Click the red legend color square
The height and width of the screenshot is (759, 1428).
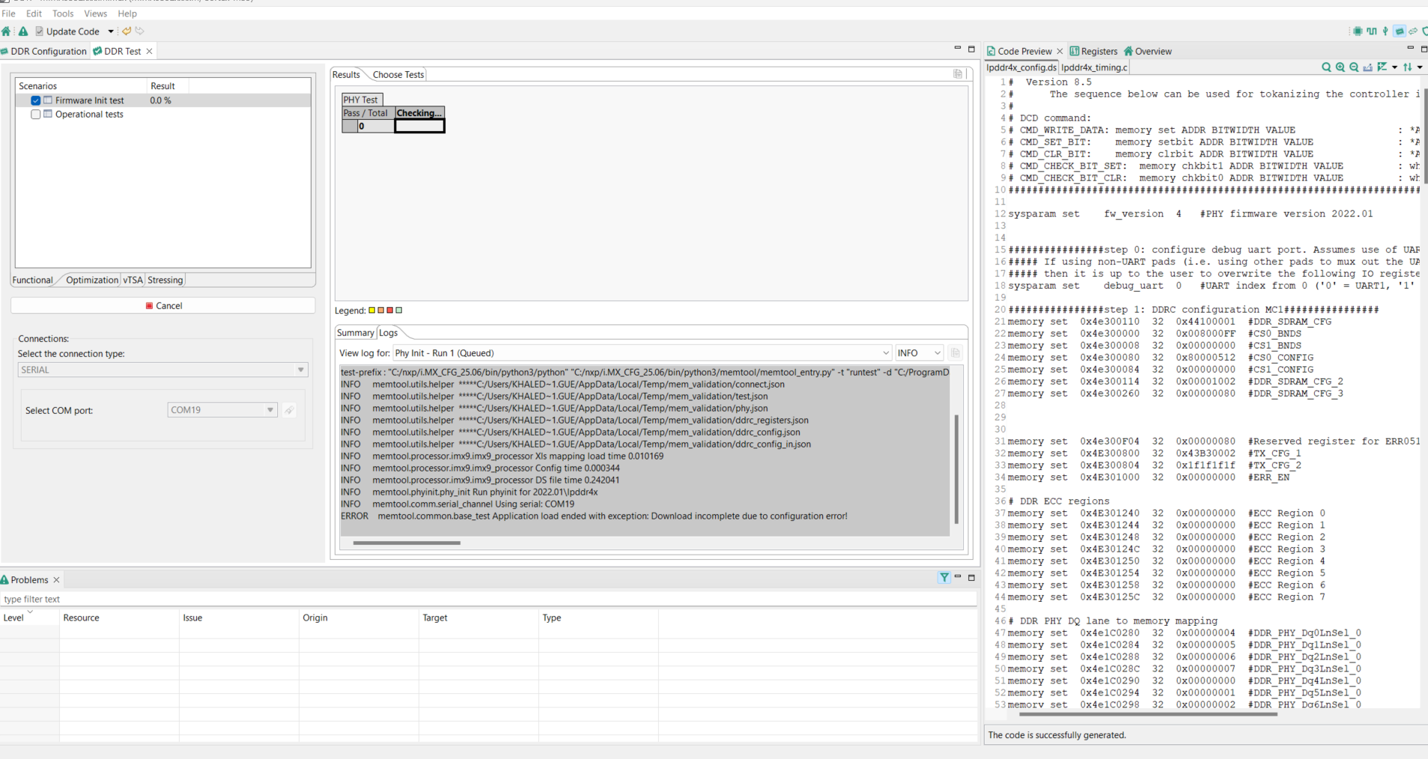coord(390,310)
